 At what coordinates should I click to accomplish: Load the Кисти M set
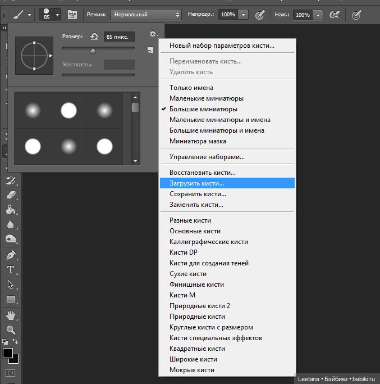(227, 295)
